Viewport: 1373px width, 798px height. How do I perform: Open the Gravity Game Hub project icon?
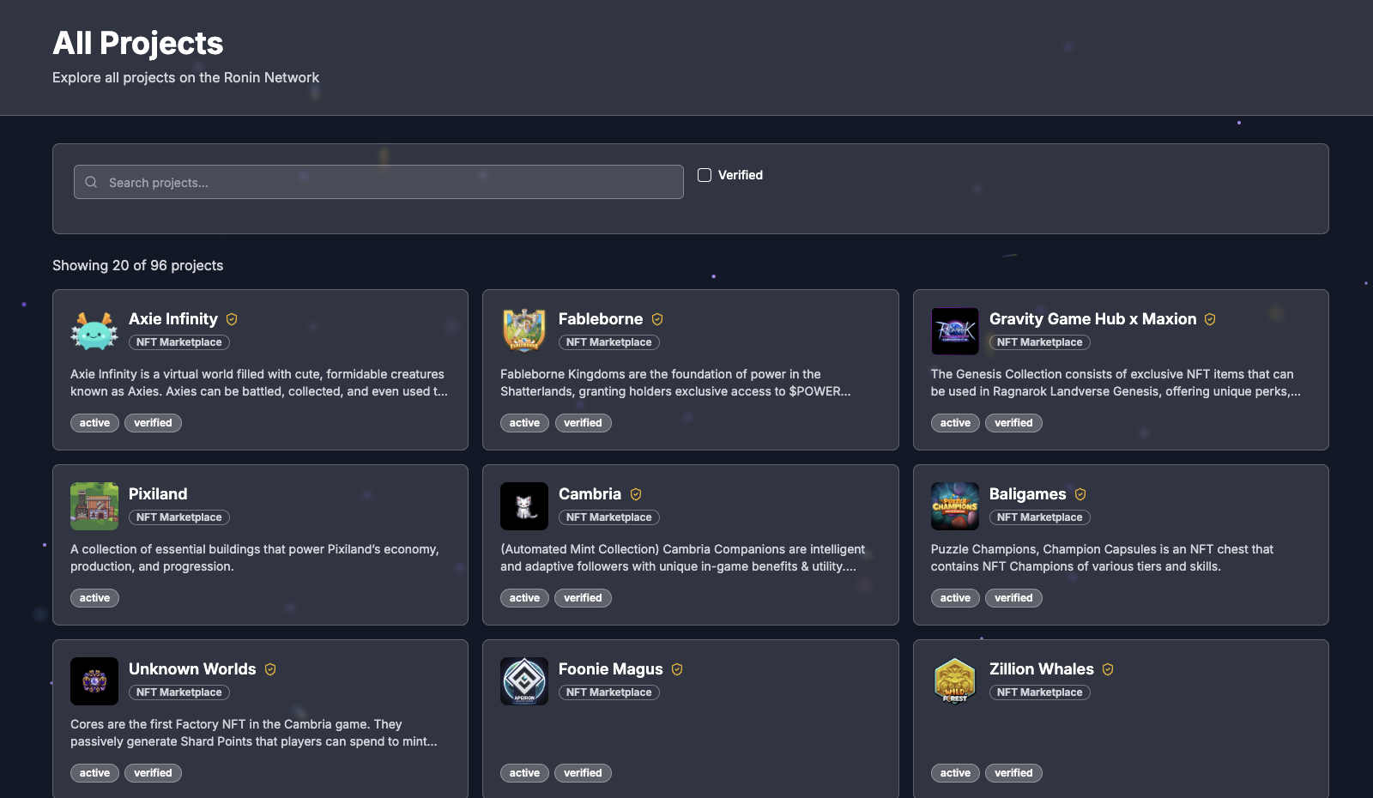(954, 331)
